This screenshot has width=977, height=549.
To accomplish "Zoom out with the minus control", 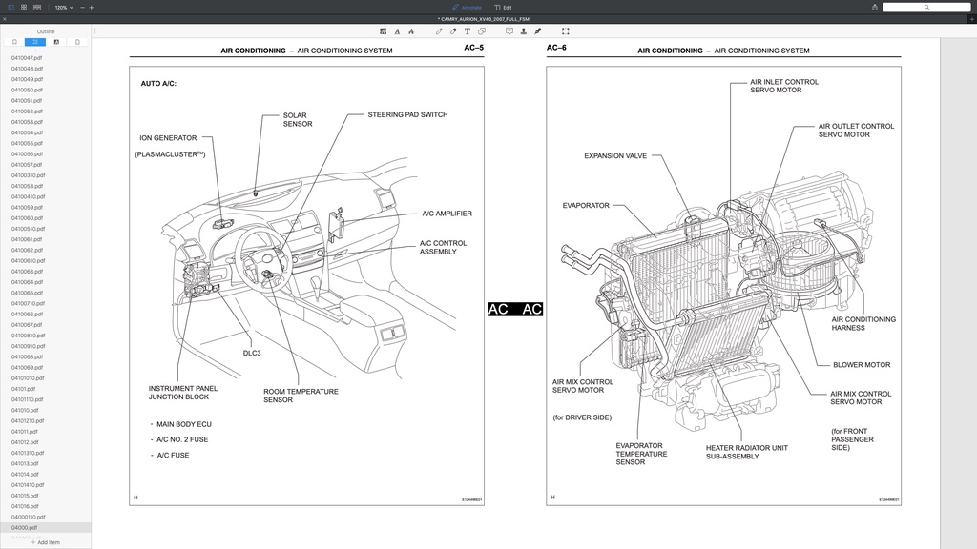I will [82, 7].
